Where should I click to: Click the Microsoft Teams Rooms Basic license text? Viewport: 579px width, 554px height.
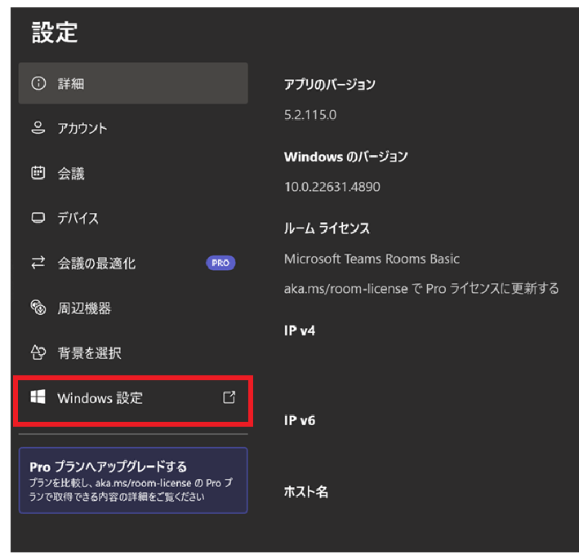pyautogui.click(x=372, y=259)
